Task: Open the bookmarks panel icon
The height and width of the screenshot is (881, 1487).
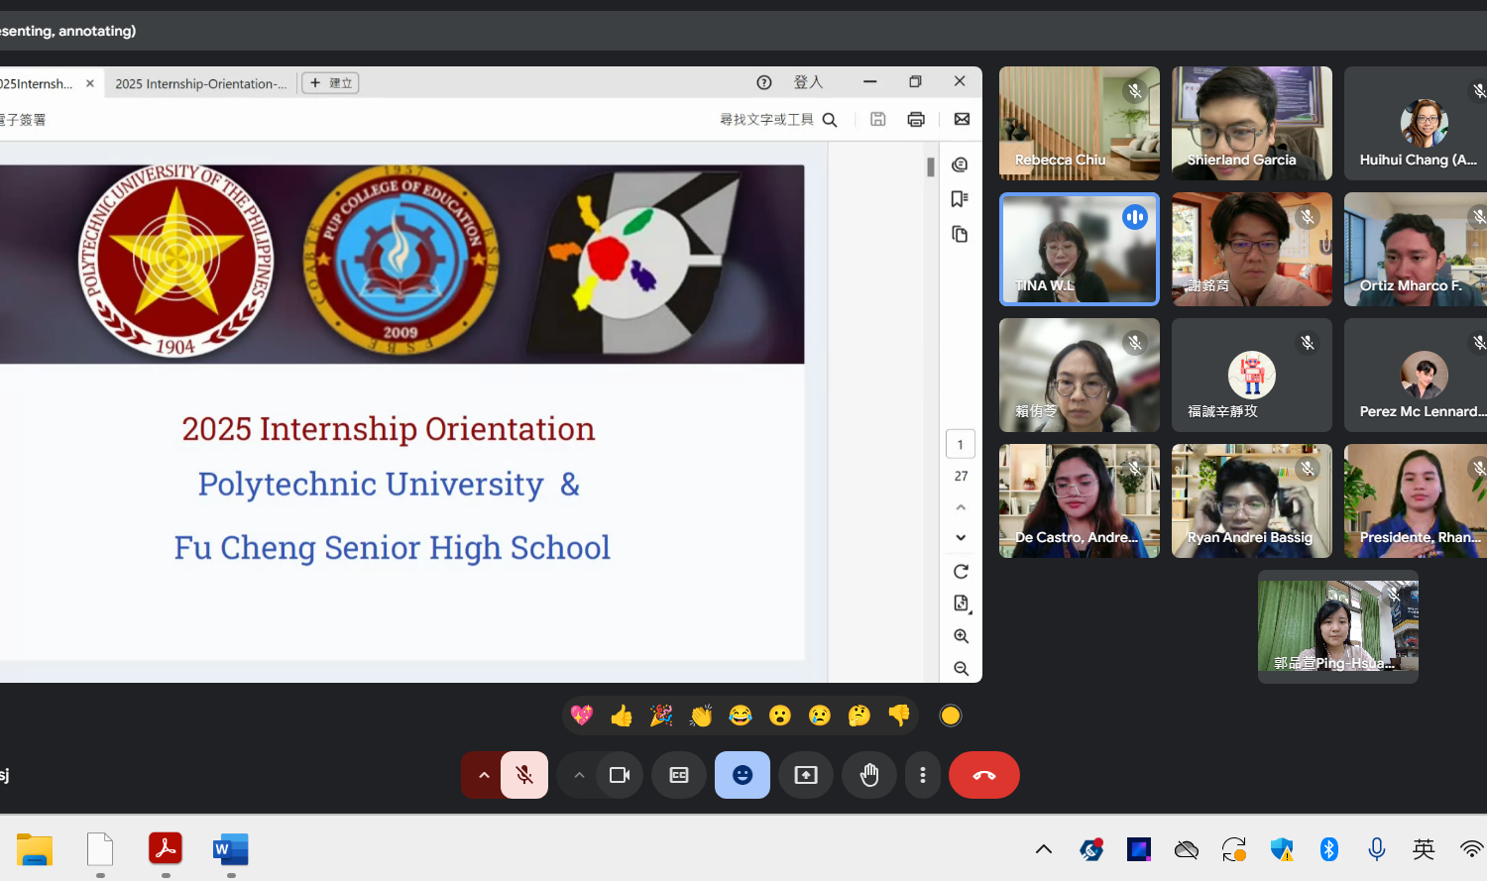Action: [960, 199]
